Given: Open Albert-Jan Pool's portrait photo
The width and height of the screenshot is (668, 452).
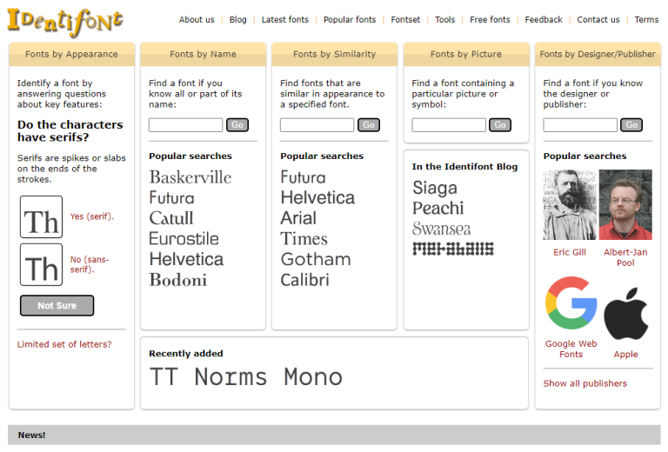Looking at the screenshot, I should pos(625,205).
